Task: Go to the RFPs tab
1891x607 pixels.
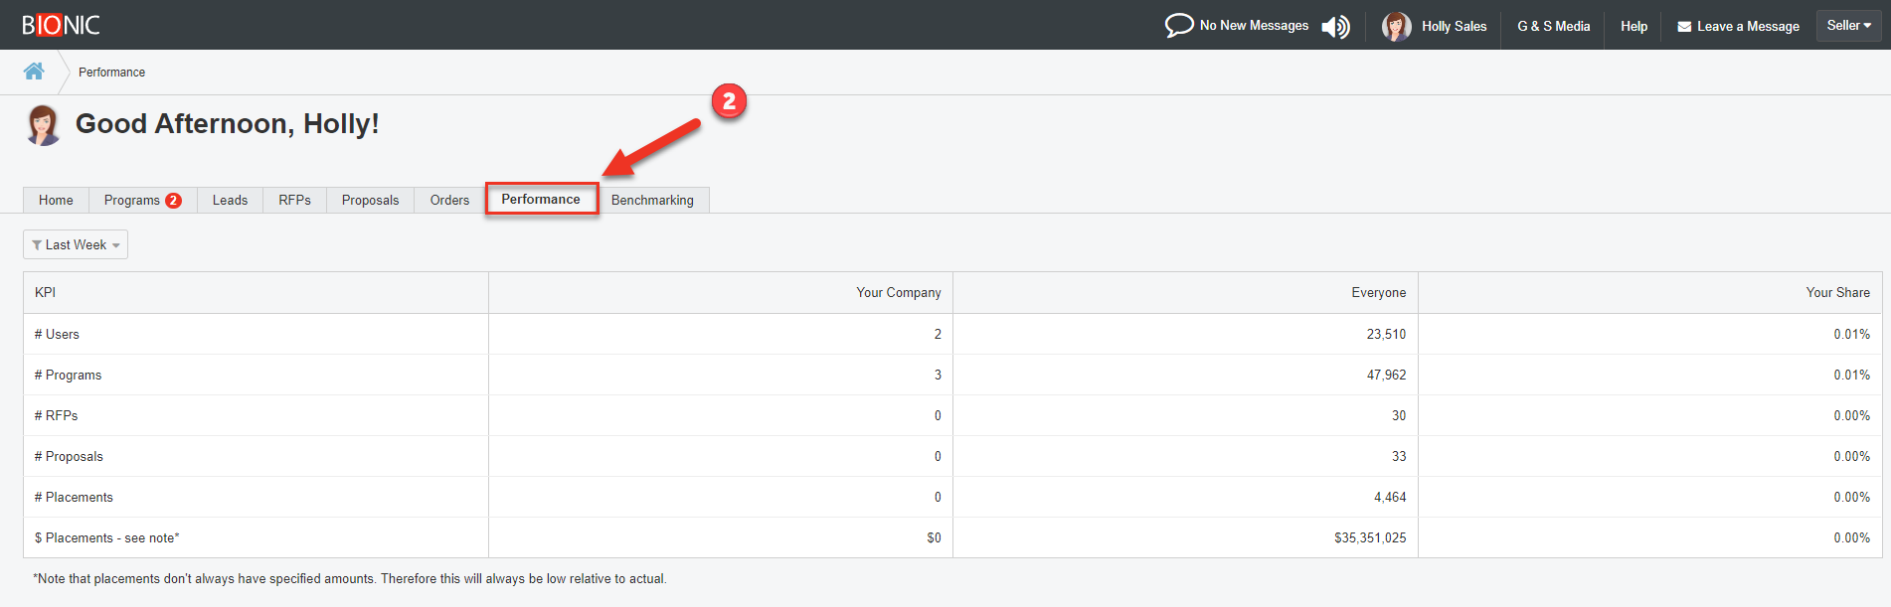Action: [x=294, y=201]
